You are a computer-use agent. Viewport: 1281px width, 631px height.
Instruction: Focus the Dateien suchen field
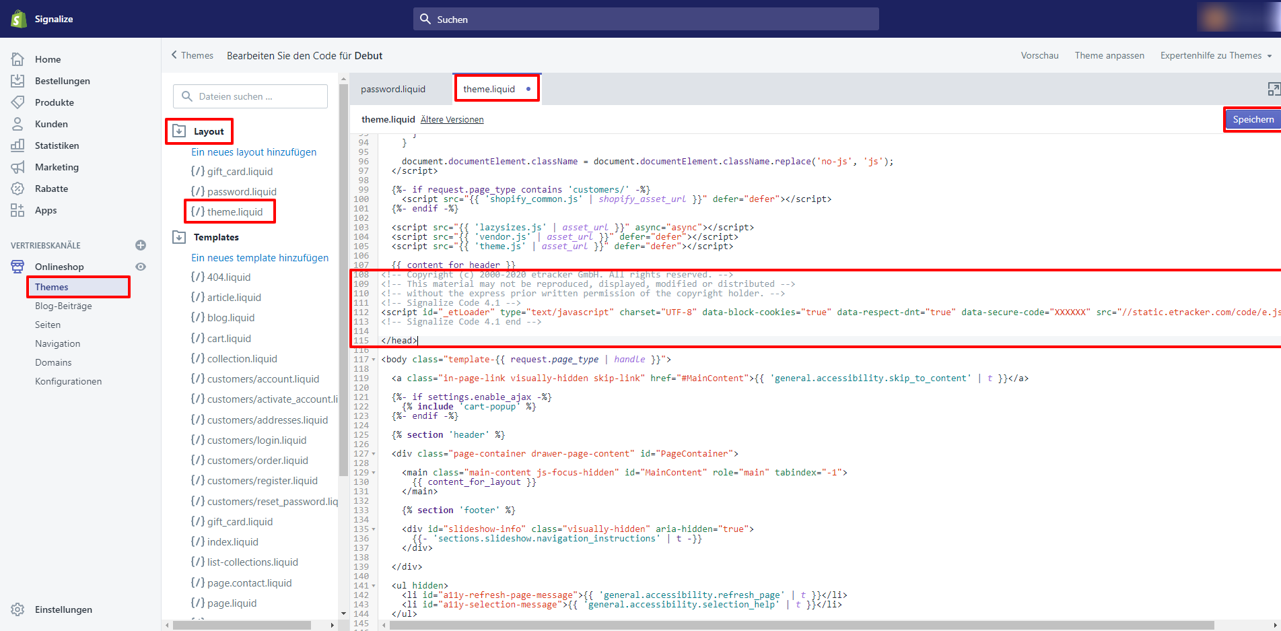pyautogui.click(x=250, y=96)
